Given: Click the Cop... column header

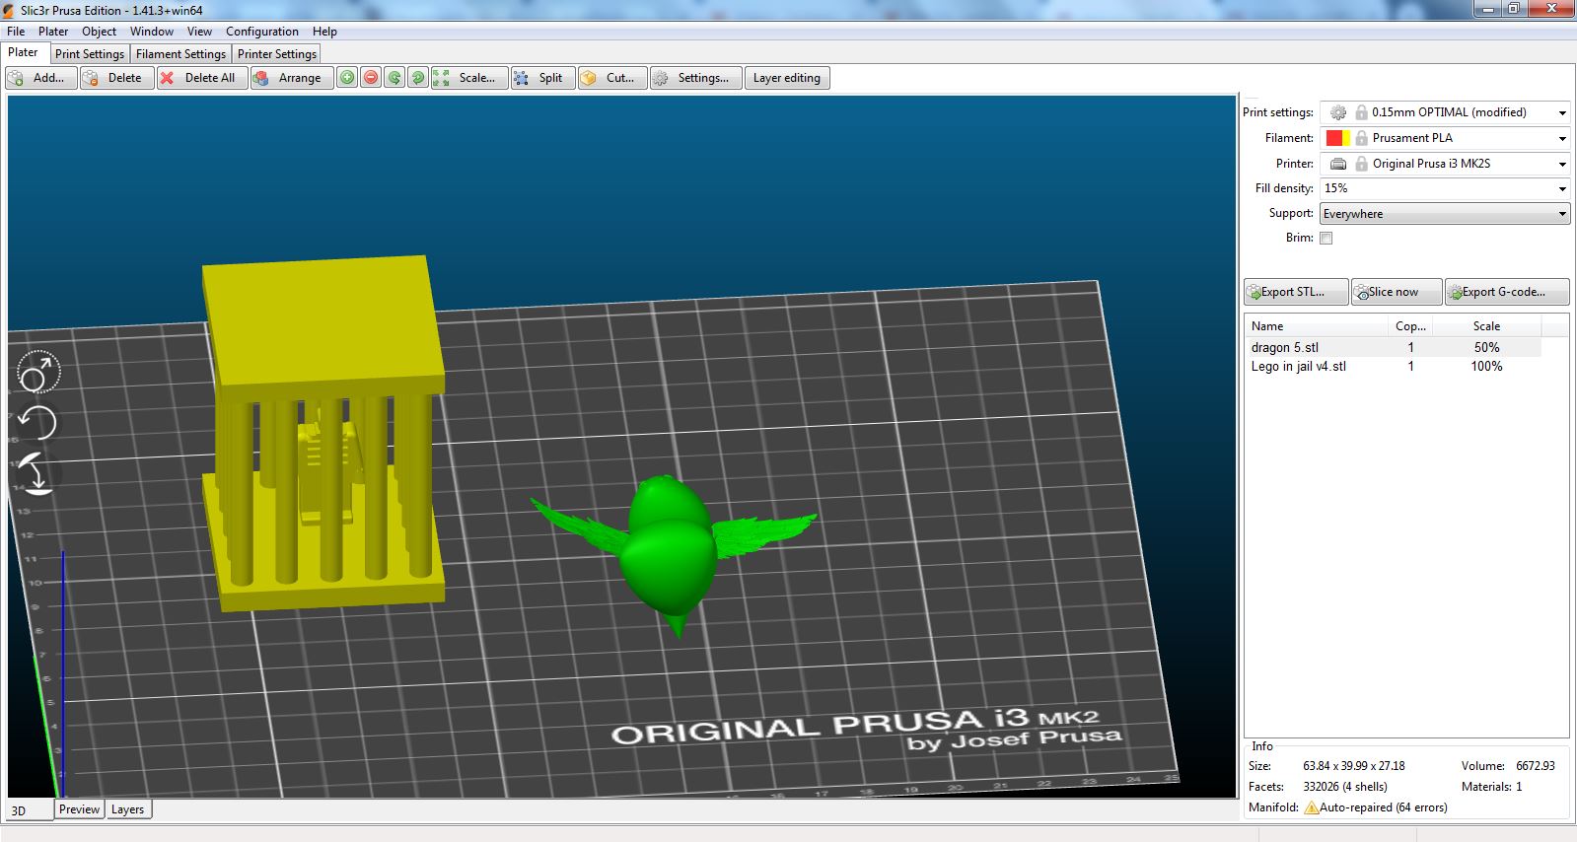Looking at the screenshot, I should [1410, 326].
